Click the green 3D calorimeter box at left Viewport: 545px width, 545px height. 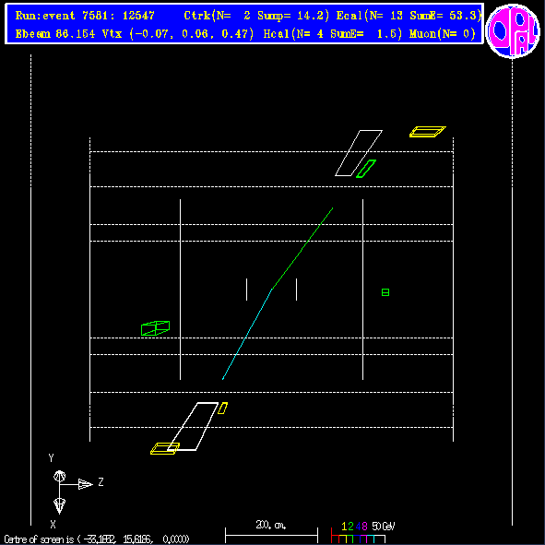155,328
